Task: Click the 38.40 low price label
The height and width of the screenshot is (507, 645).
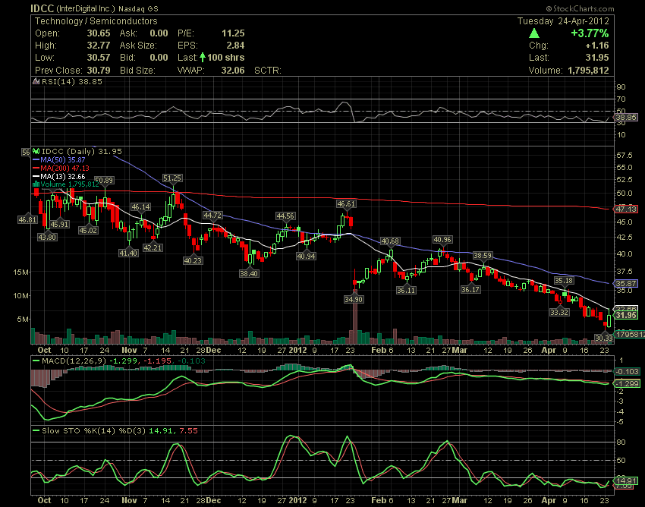Action: 249,273
